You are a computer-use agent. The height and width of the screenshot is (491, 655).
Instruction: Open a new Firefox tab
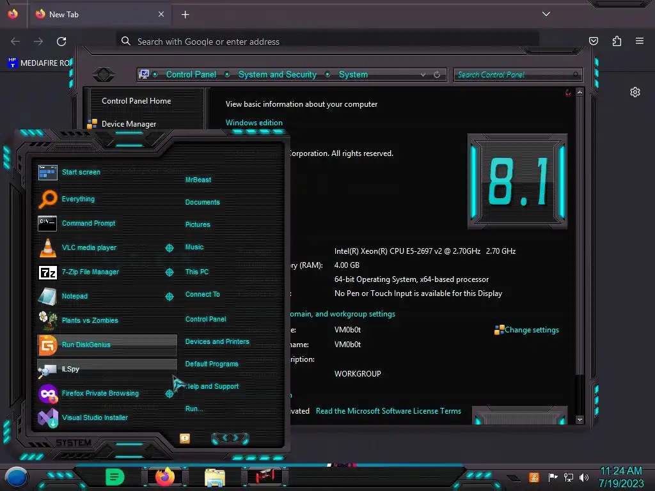click(185, 15)
